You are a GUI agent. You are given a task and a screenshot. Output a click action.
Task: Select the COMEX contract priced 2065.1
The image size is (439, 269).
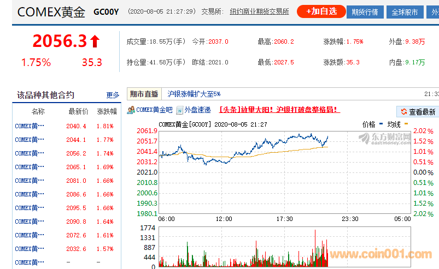pyautogui.click(x=30, y=167)
